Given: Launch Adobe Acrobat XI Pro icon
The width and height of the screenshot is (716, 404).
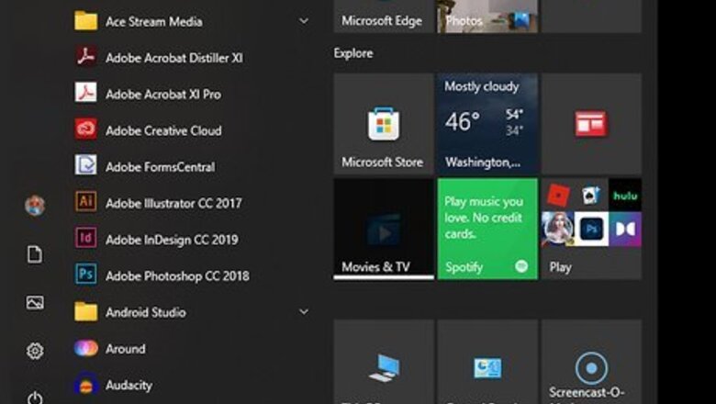Looking at the screenshot, I should [86, 93].
